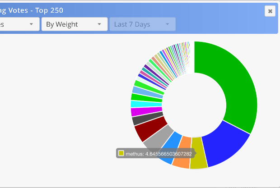Open the By Weight dropdown
Screen dimensions: 280x188
pyautogui.click(x=75, y=24)
